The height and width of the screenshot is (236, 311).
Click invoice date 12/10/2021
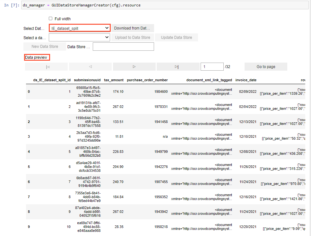point(248,136)
